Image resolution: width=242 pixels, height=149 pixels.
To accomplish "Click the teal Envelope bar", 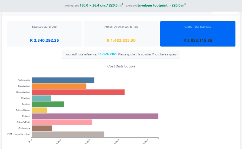I will (x=42, y=98).
